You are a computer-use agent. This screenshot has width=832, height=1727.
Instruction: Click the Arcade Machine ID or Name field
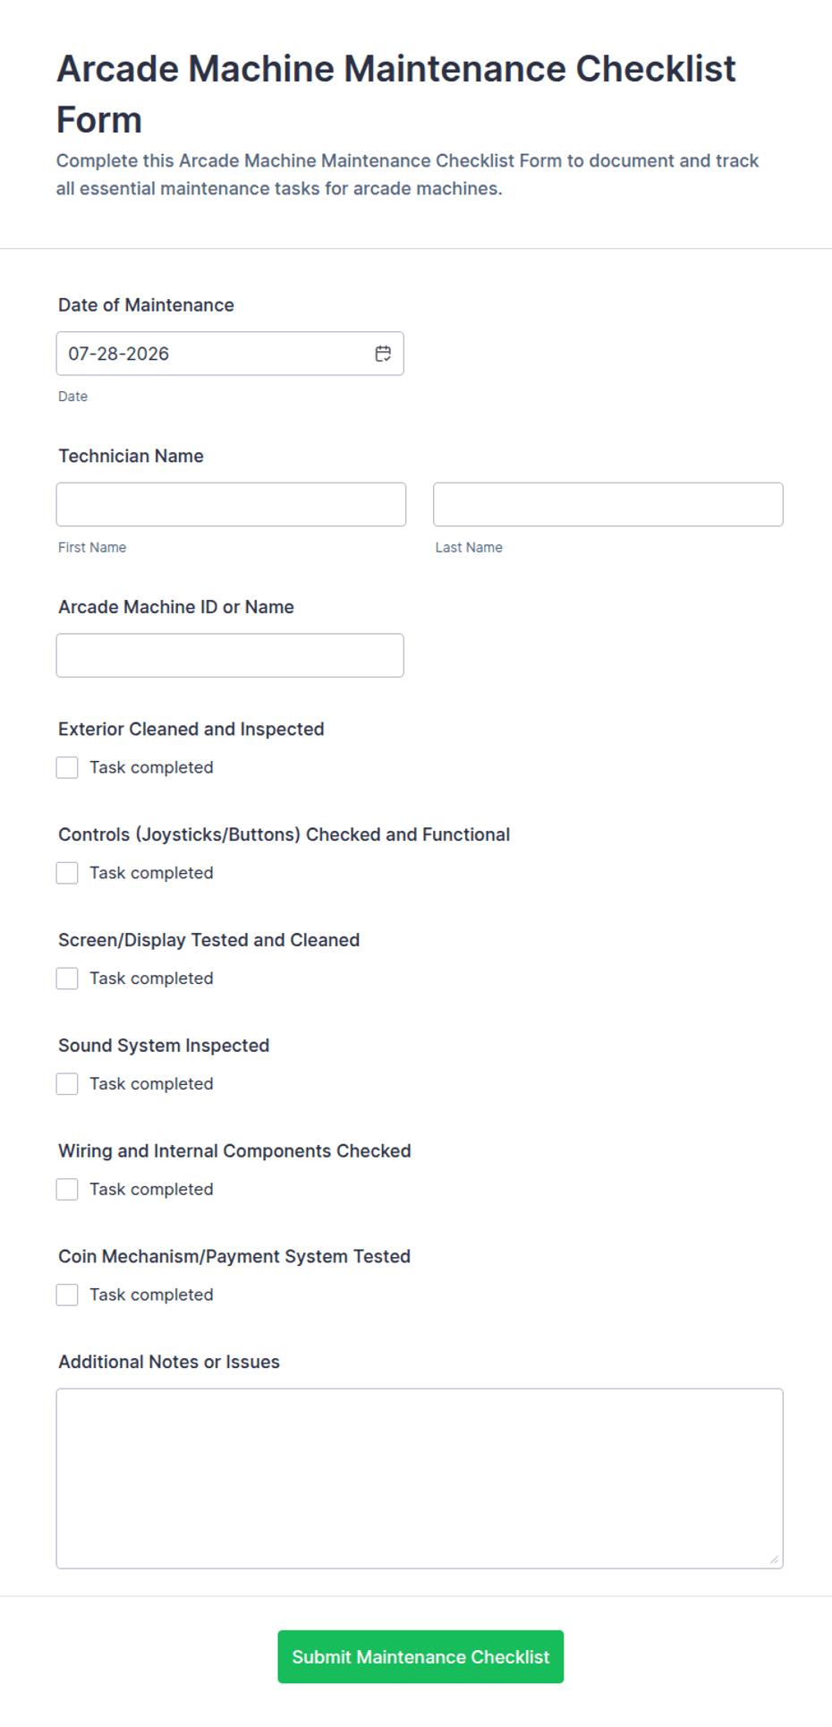tap(230, 655)
